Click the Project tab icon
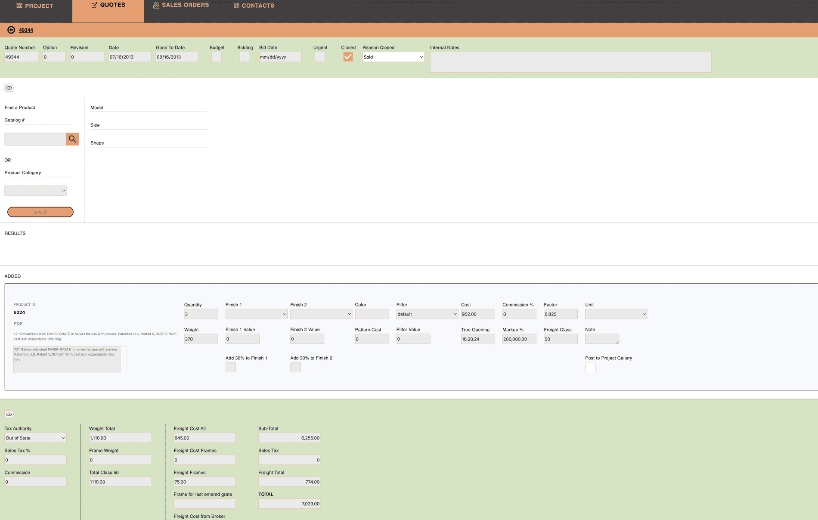818x520 pixels. click(x=19, y=6)
